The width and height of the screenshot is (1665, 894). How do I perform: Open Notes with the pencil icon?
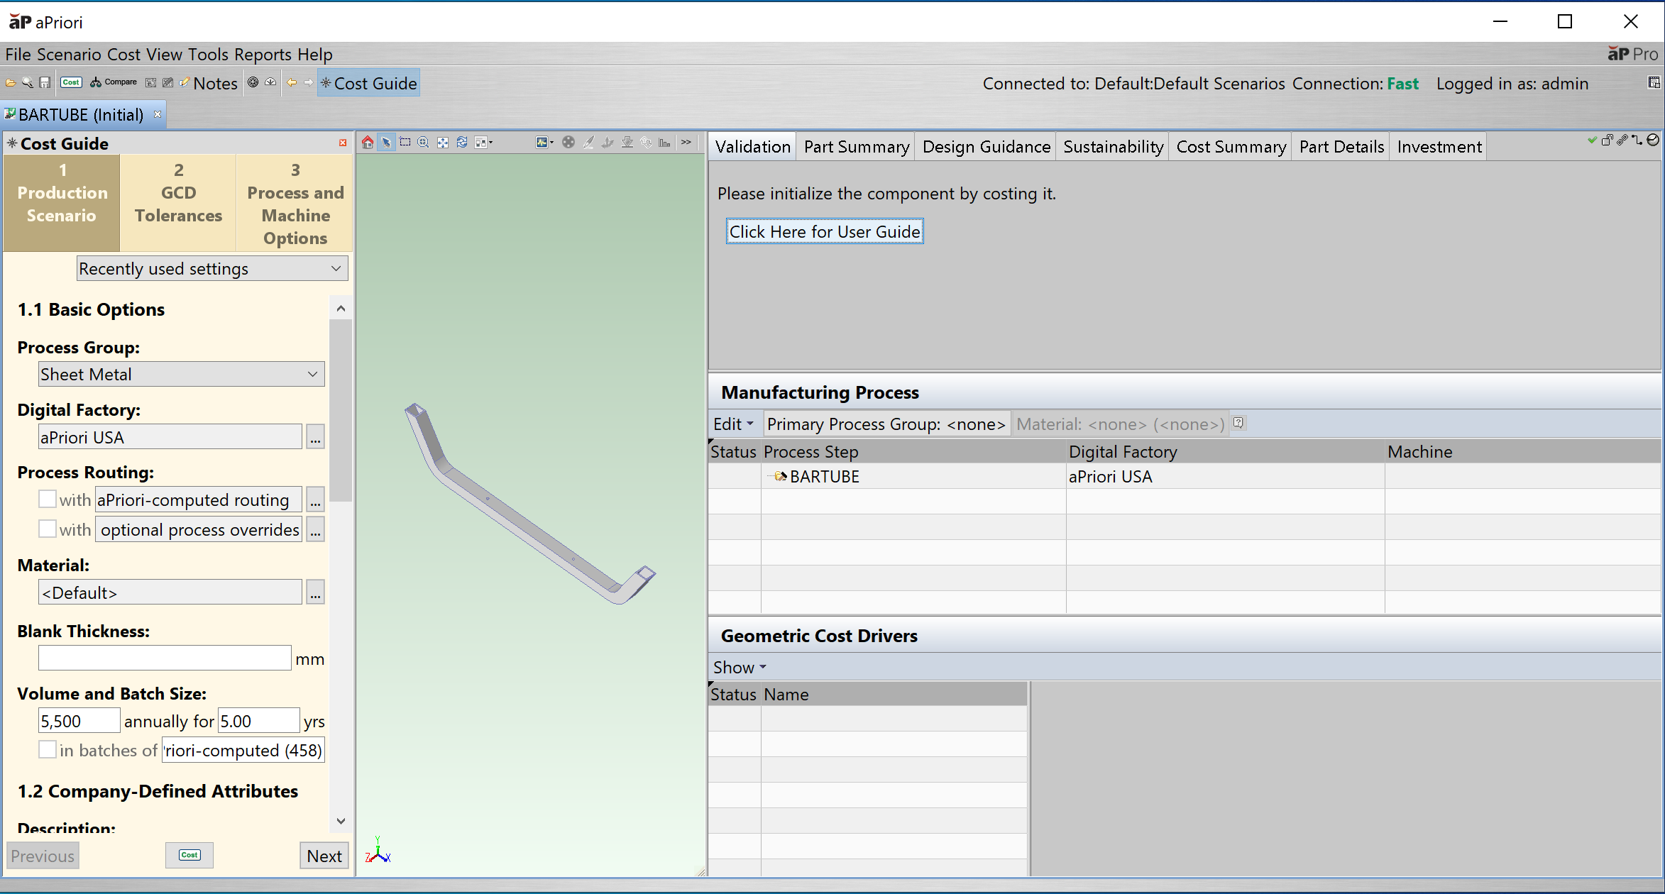click(209, 83)
